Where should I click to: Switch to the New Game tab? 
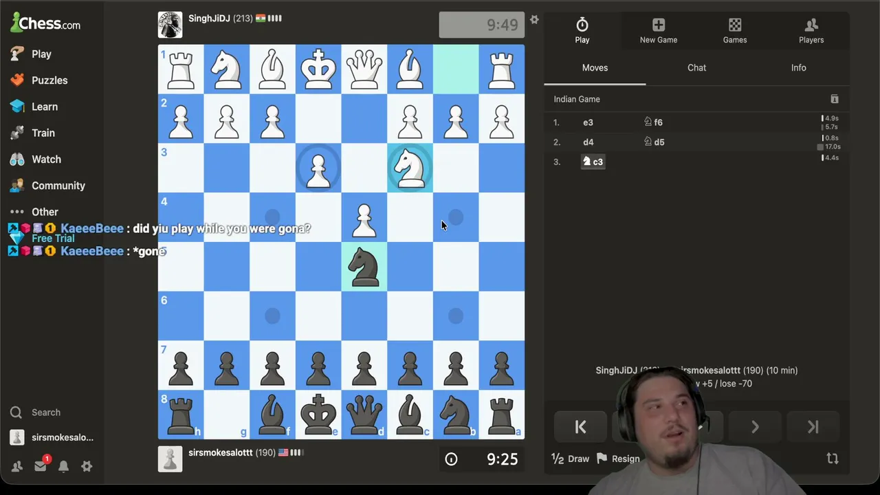point(659,31)
